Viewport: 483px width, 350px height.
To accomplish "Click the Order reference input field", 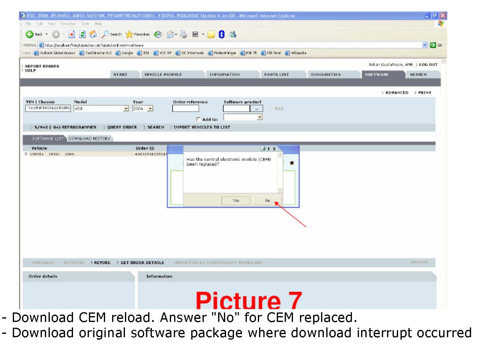I will click(x=185, y=109).
